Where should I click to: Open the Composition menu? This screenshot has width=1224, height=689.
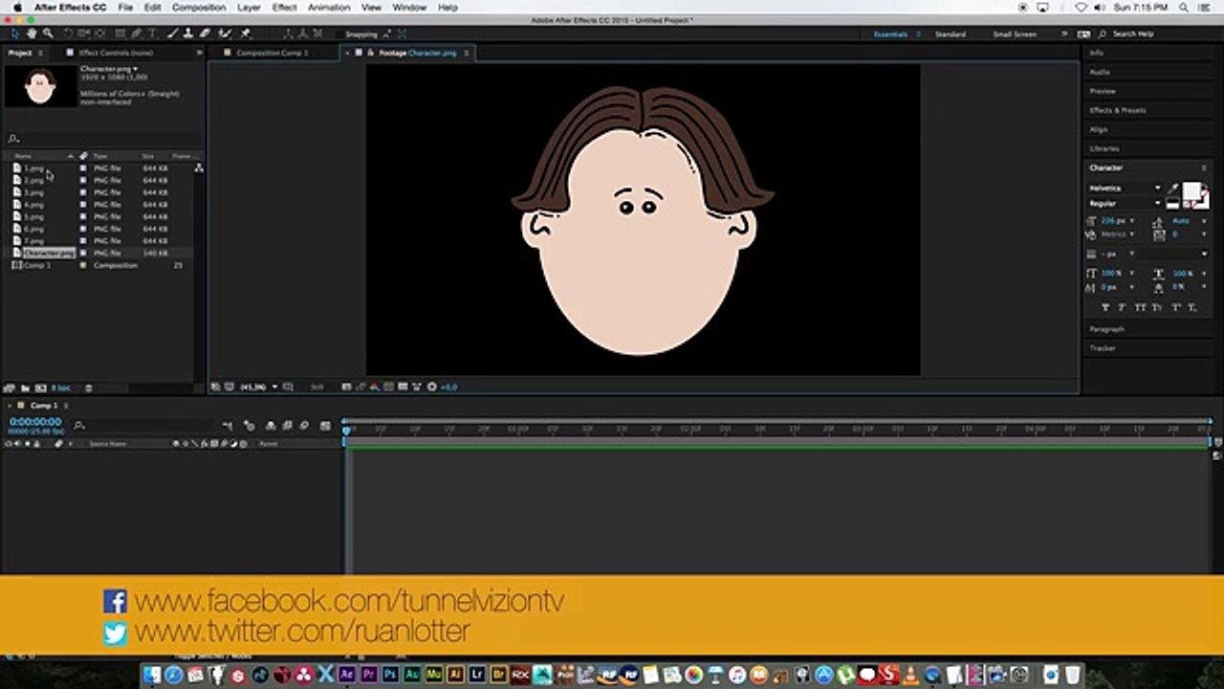(x=199, y=7)
